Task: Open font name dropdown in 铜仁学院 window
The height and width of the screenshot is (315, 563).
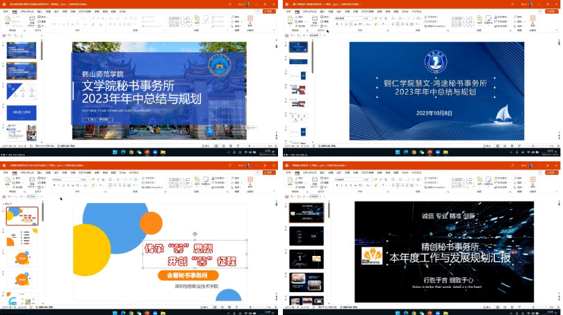Action: pyautogui.click(x=363, y=18)
